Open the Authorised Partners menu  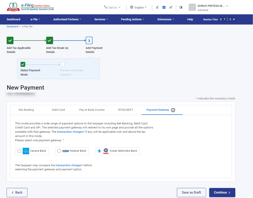tap(67, 19)
